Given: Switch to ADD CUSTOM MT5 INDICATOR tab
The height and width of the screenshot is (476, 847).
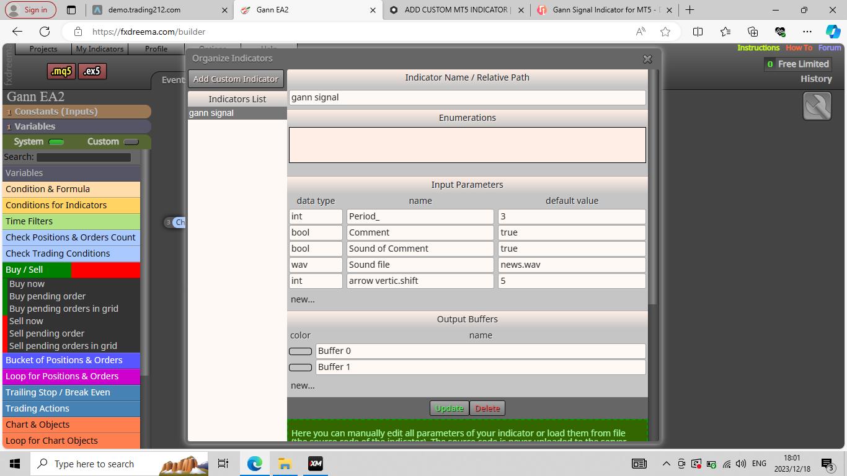Looking at the screenshot, I should coord(456,10).
